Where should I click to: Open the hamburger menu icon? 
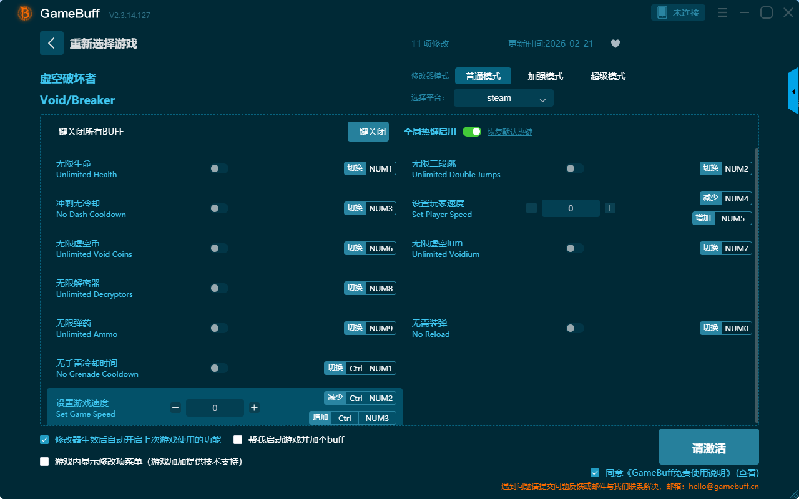(722, 12)
